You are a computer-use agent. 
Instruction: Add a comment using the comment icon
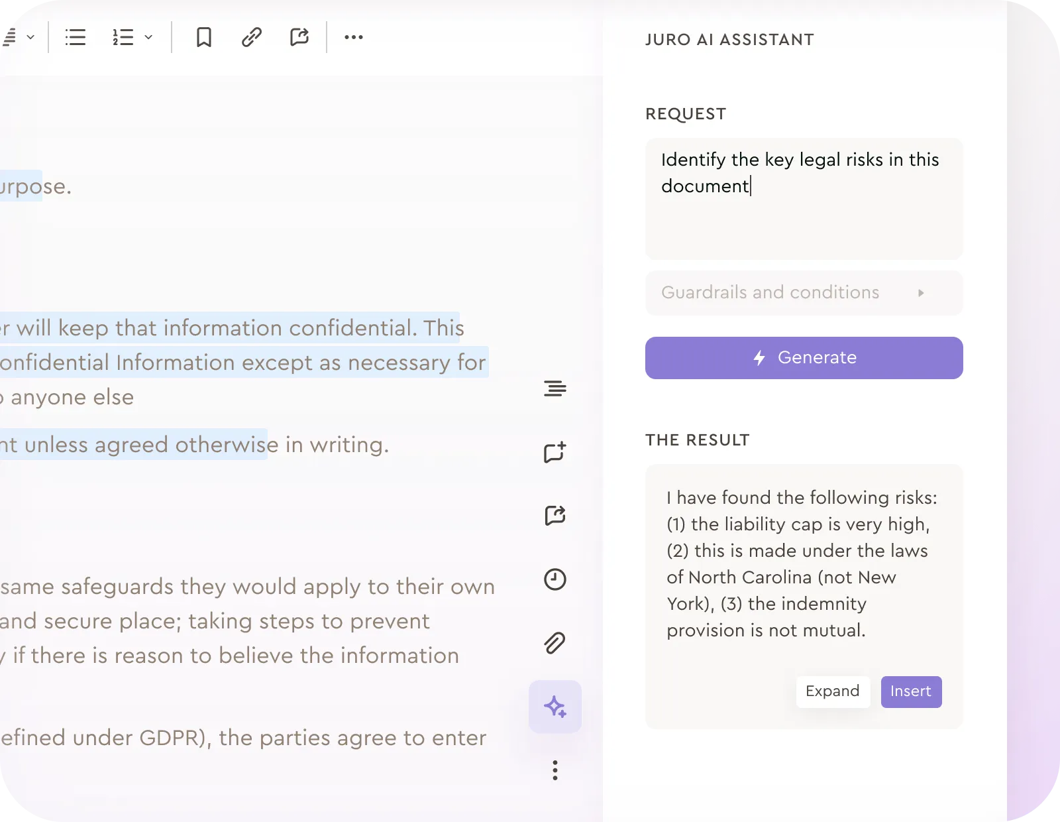(x=555, y=451)
